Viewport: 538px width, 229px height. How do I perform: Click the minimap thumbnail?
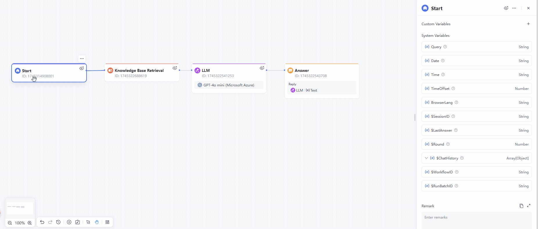(20, 208)
